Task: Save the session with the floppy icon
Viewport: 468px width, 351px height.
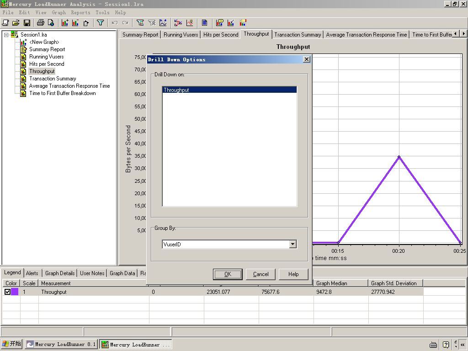Action: (27, 23)
